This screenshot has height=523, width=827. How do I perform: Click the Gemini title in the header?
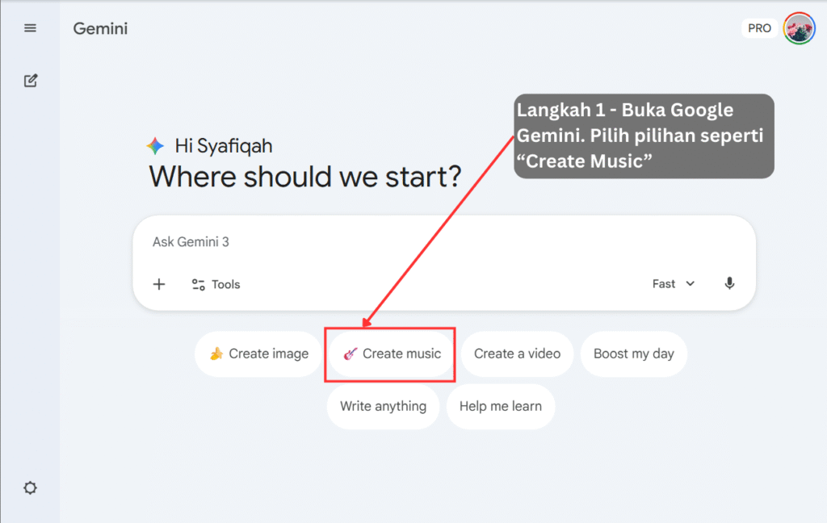100,29
